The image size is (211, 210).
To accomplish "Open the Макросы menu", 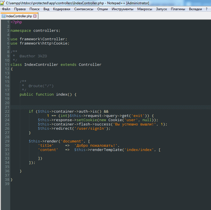I will pos(145,9).
